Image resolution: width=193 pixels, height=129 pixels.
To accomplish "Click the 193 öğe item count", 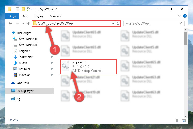I will click(13, 120).
